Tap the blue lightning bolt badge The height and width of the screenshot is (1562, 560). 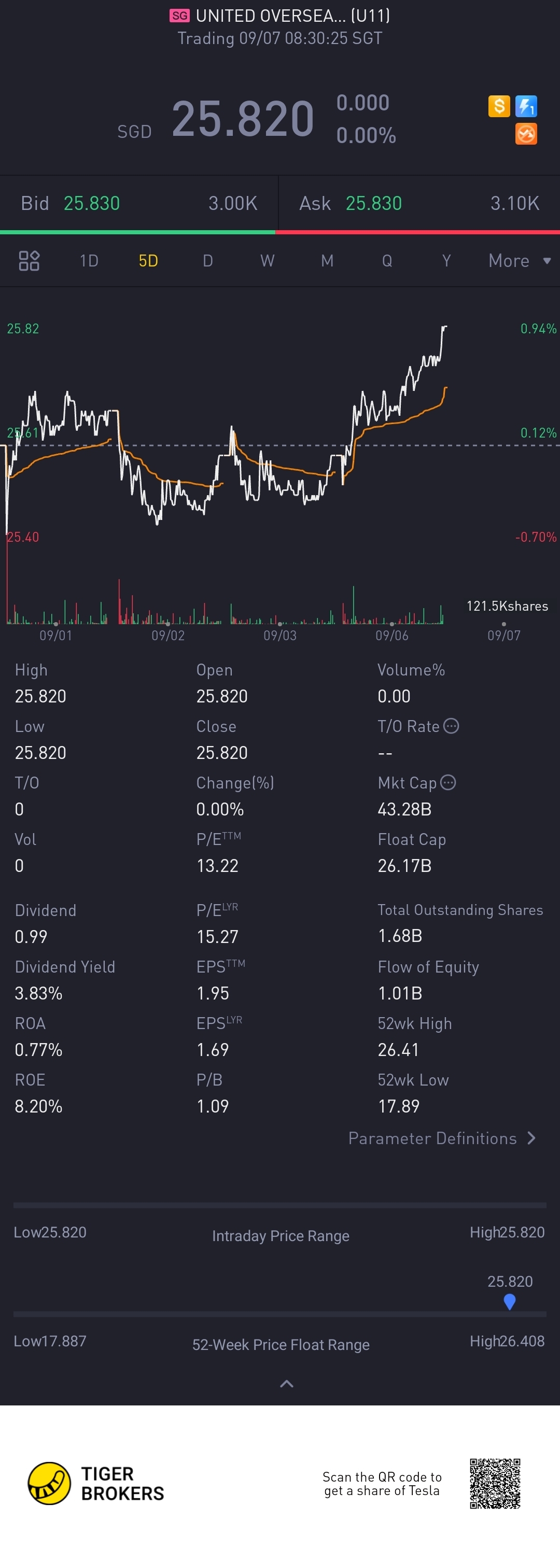pyautogui.click(x=526, y=107)
